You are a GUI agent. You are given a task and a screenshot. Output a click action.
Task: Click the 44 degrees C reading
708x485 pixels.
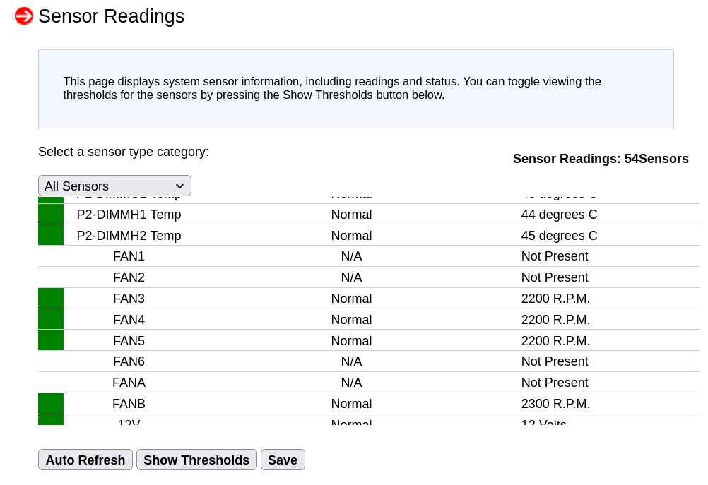pos(559,215)
